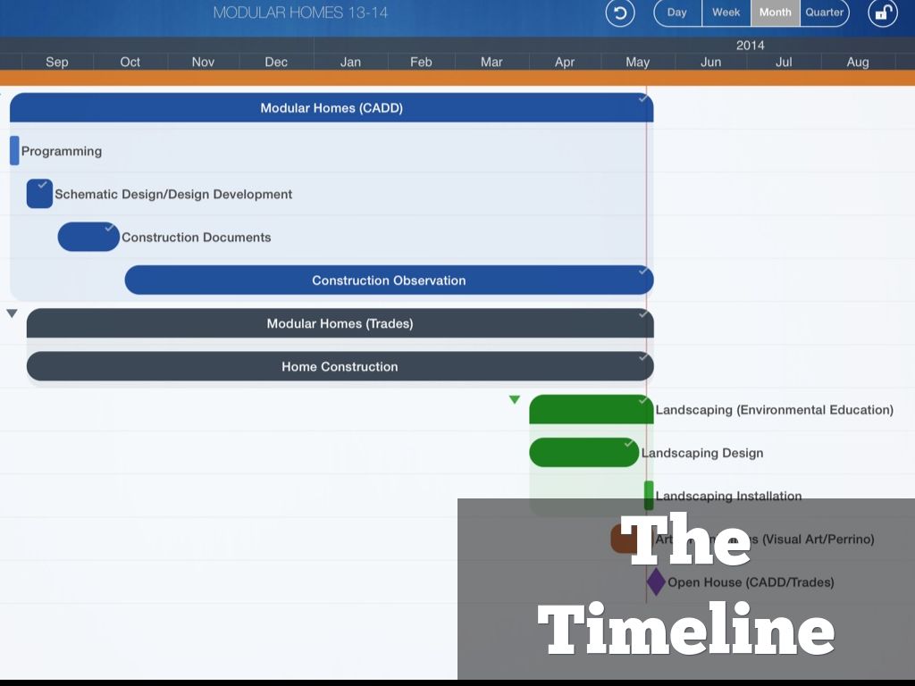Collapse the Landscaping group green triangle
This screenshot has height=686, width=915.
pyautogui.click(x=514, y=400)
